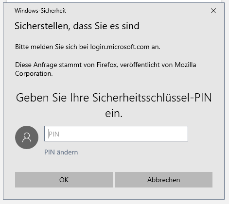Image resolution: width=229 pixels, height=204 pixels.
Task: Click the Windows-Sicherheit title text
Action: (40, 11)
